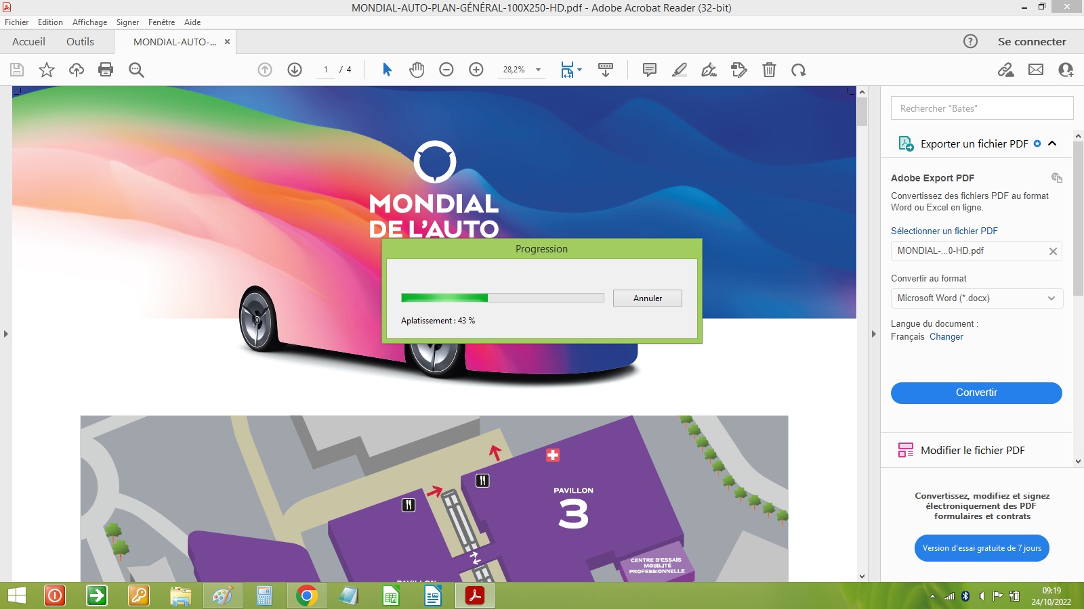The width and height of the screenshot is (1084, 609).
Task: Open the Signer menu
Action: click(127, 22)
